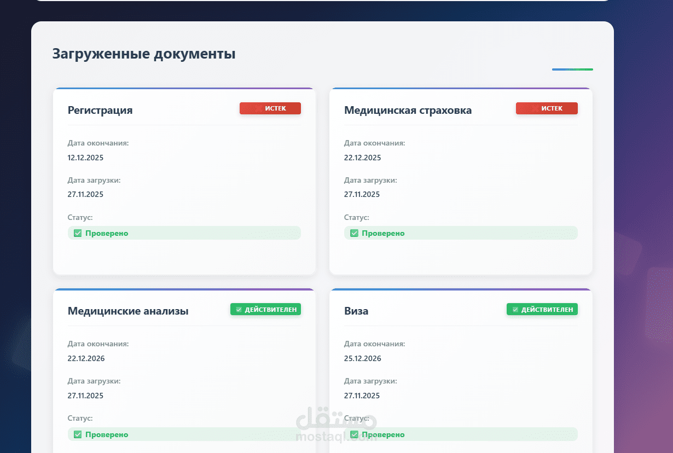This screenshot has width=673, height=453.
Task: Select the Загруженные документы heading
Action: [x=144, y=54]
